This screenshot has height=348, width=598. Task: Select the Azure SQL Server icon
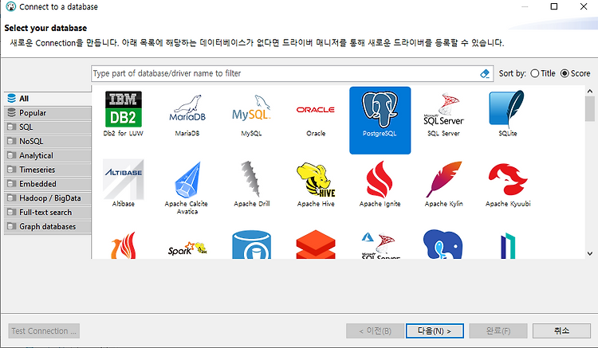pos(380,245)
